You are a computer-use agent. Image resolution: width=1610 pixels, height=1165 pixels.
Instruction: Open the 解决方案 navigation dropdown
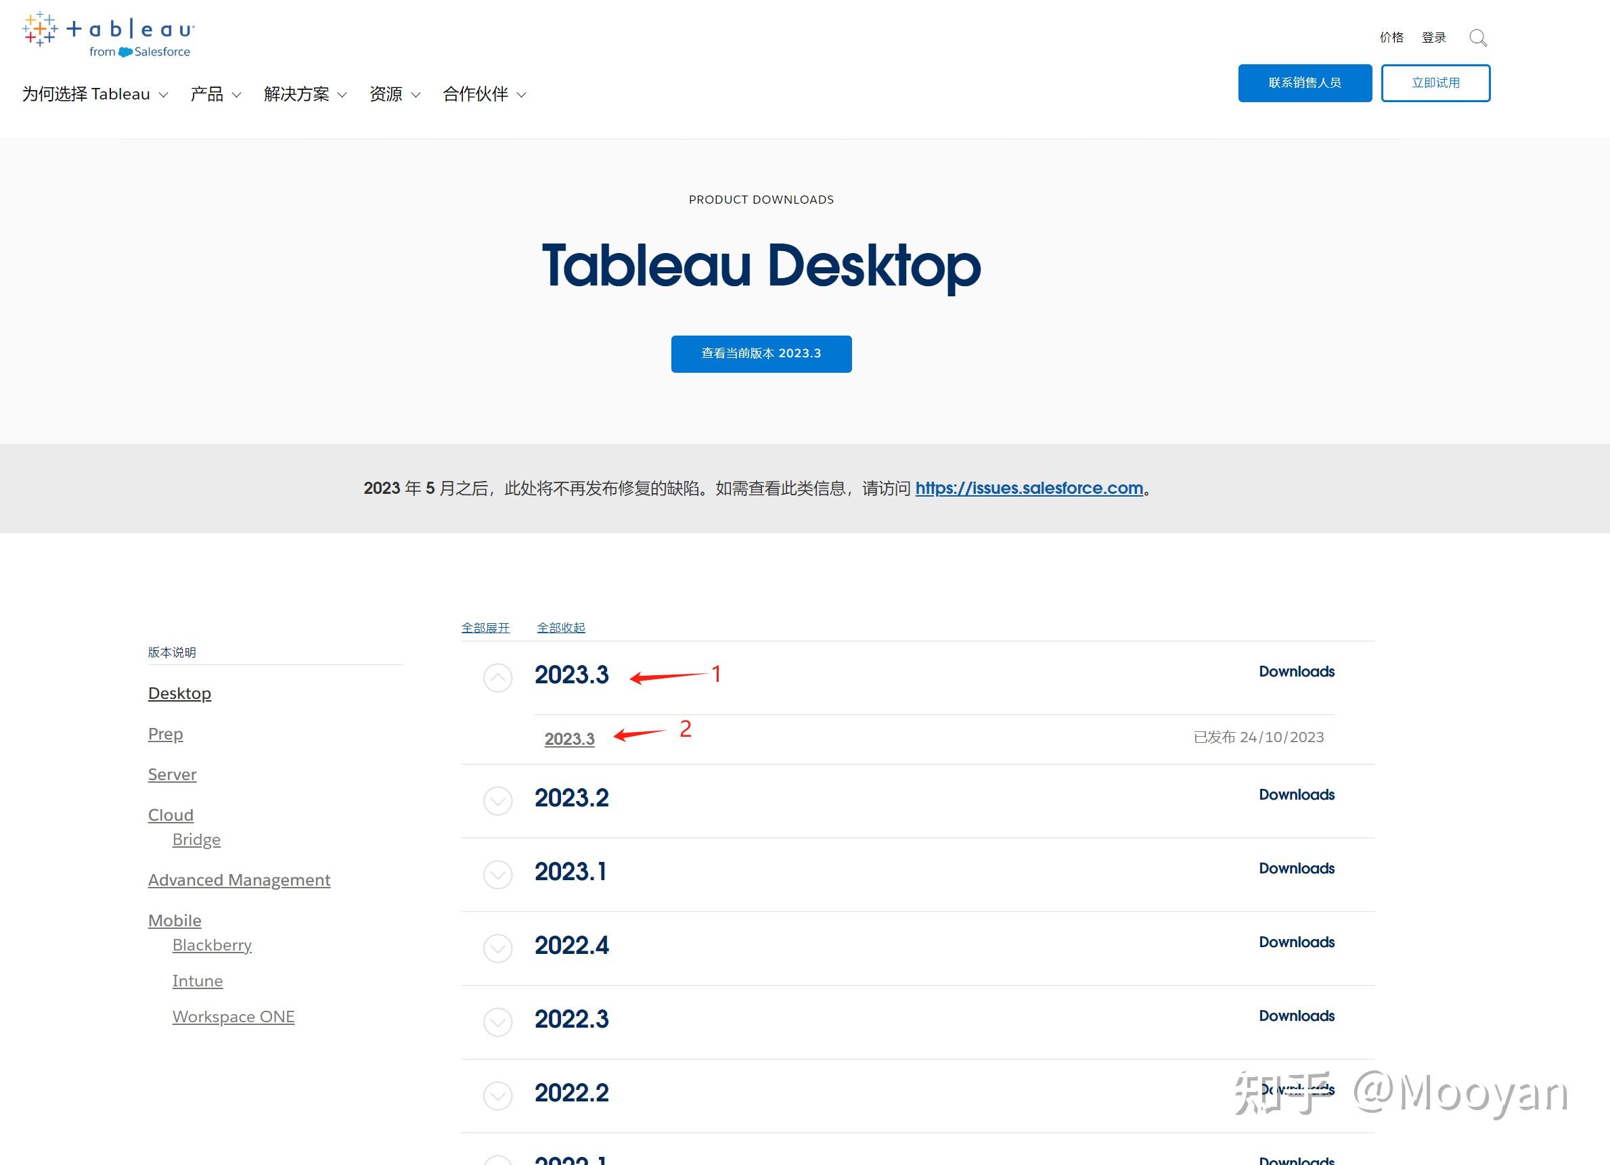click(x=305, y=94)
